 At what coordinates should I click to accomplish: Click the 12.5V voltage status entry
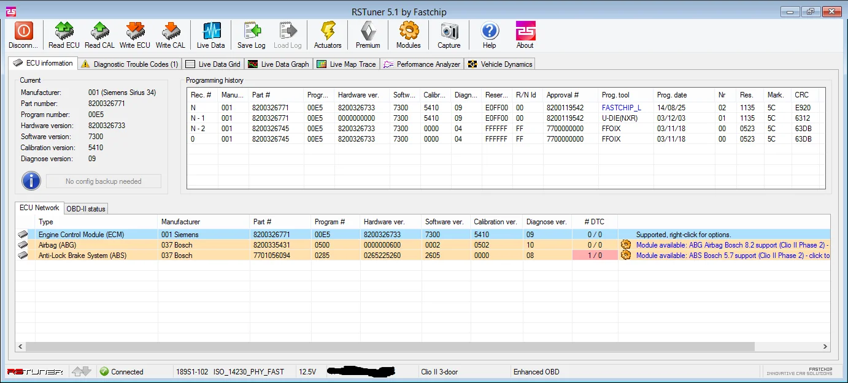(308, 371)
